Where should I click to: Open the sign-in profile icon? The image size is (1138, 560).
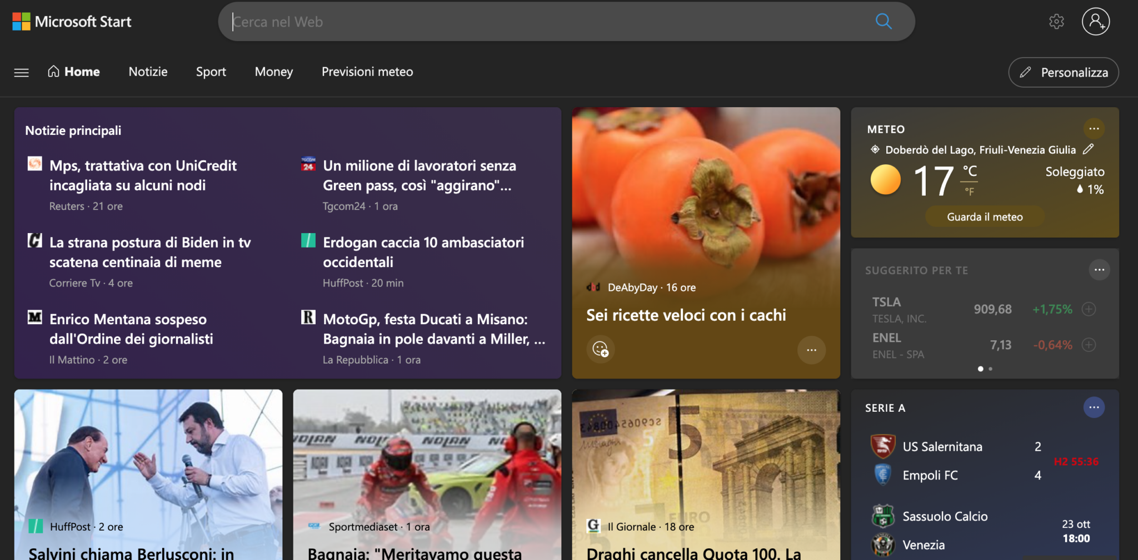pos(1095,22)
